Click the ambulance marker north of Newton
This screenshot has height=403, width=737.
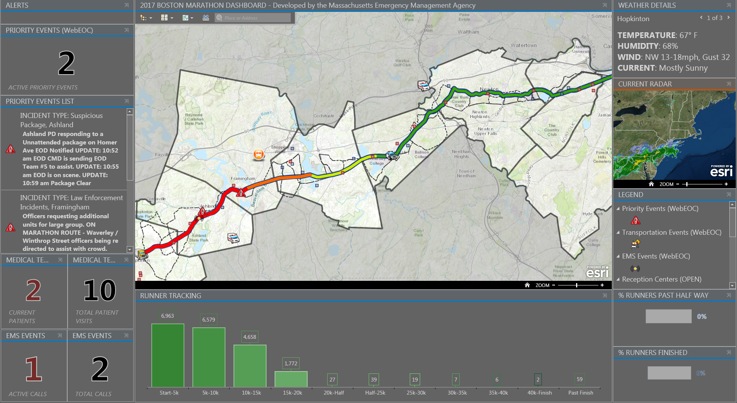[x=423, y=85]
